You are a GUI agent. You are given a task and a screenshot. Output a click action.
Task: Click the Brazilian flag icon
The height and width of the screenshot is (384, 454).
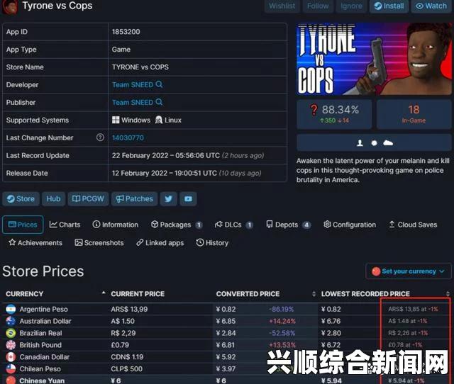tap(11, 333)
